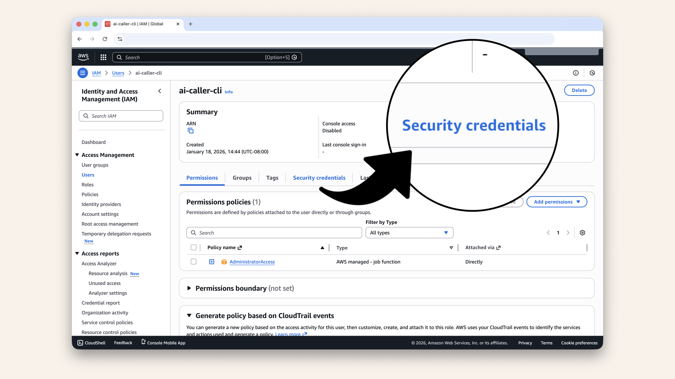Go to the next page with the pagination chevron
This screenshot has width=675, height=379.
click(x=568, y=233)
